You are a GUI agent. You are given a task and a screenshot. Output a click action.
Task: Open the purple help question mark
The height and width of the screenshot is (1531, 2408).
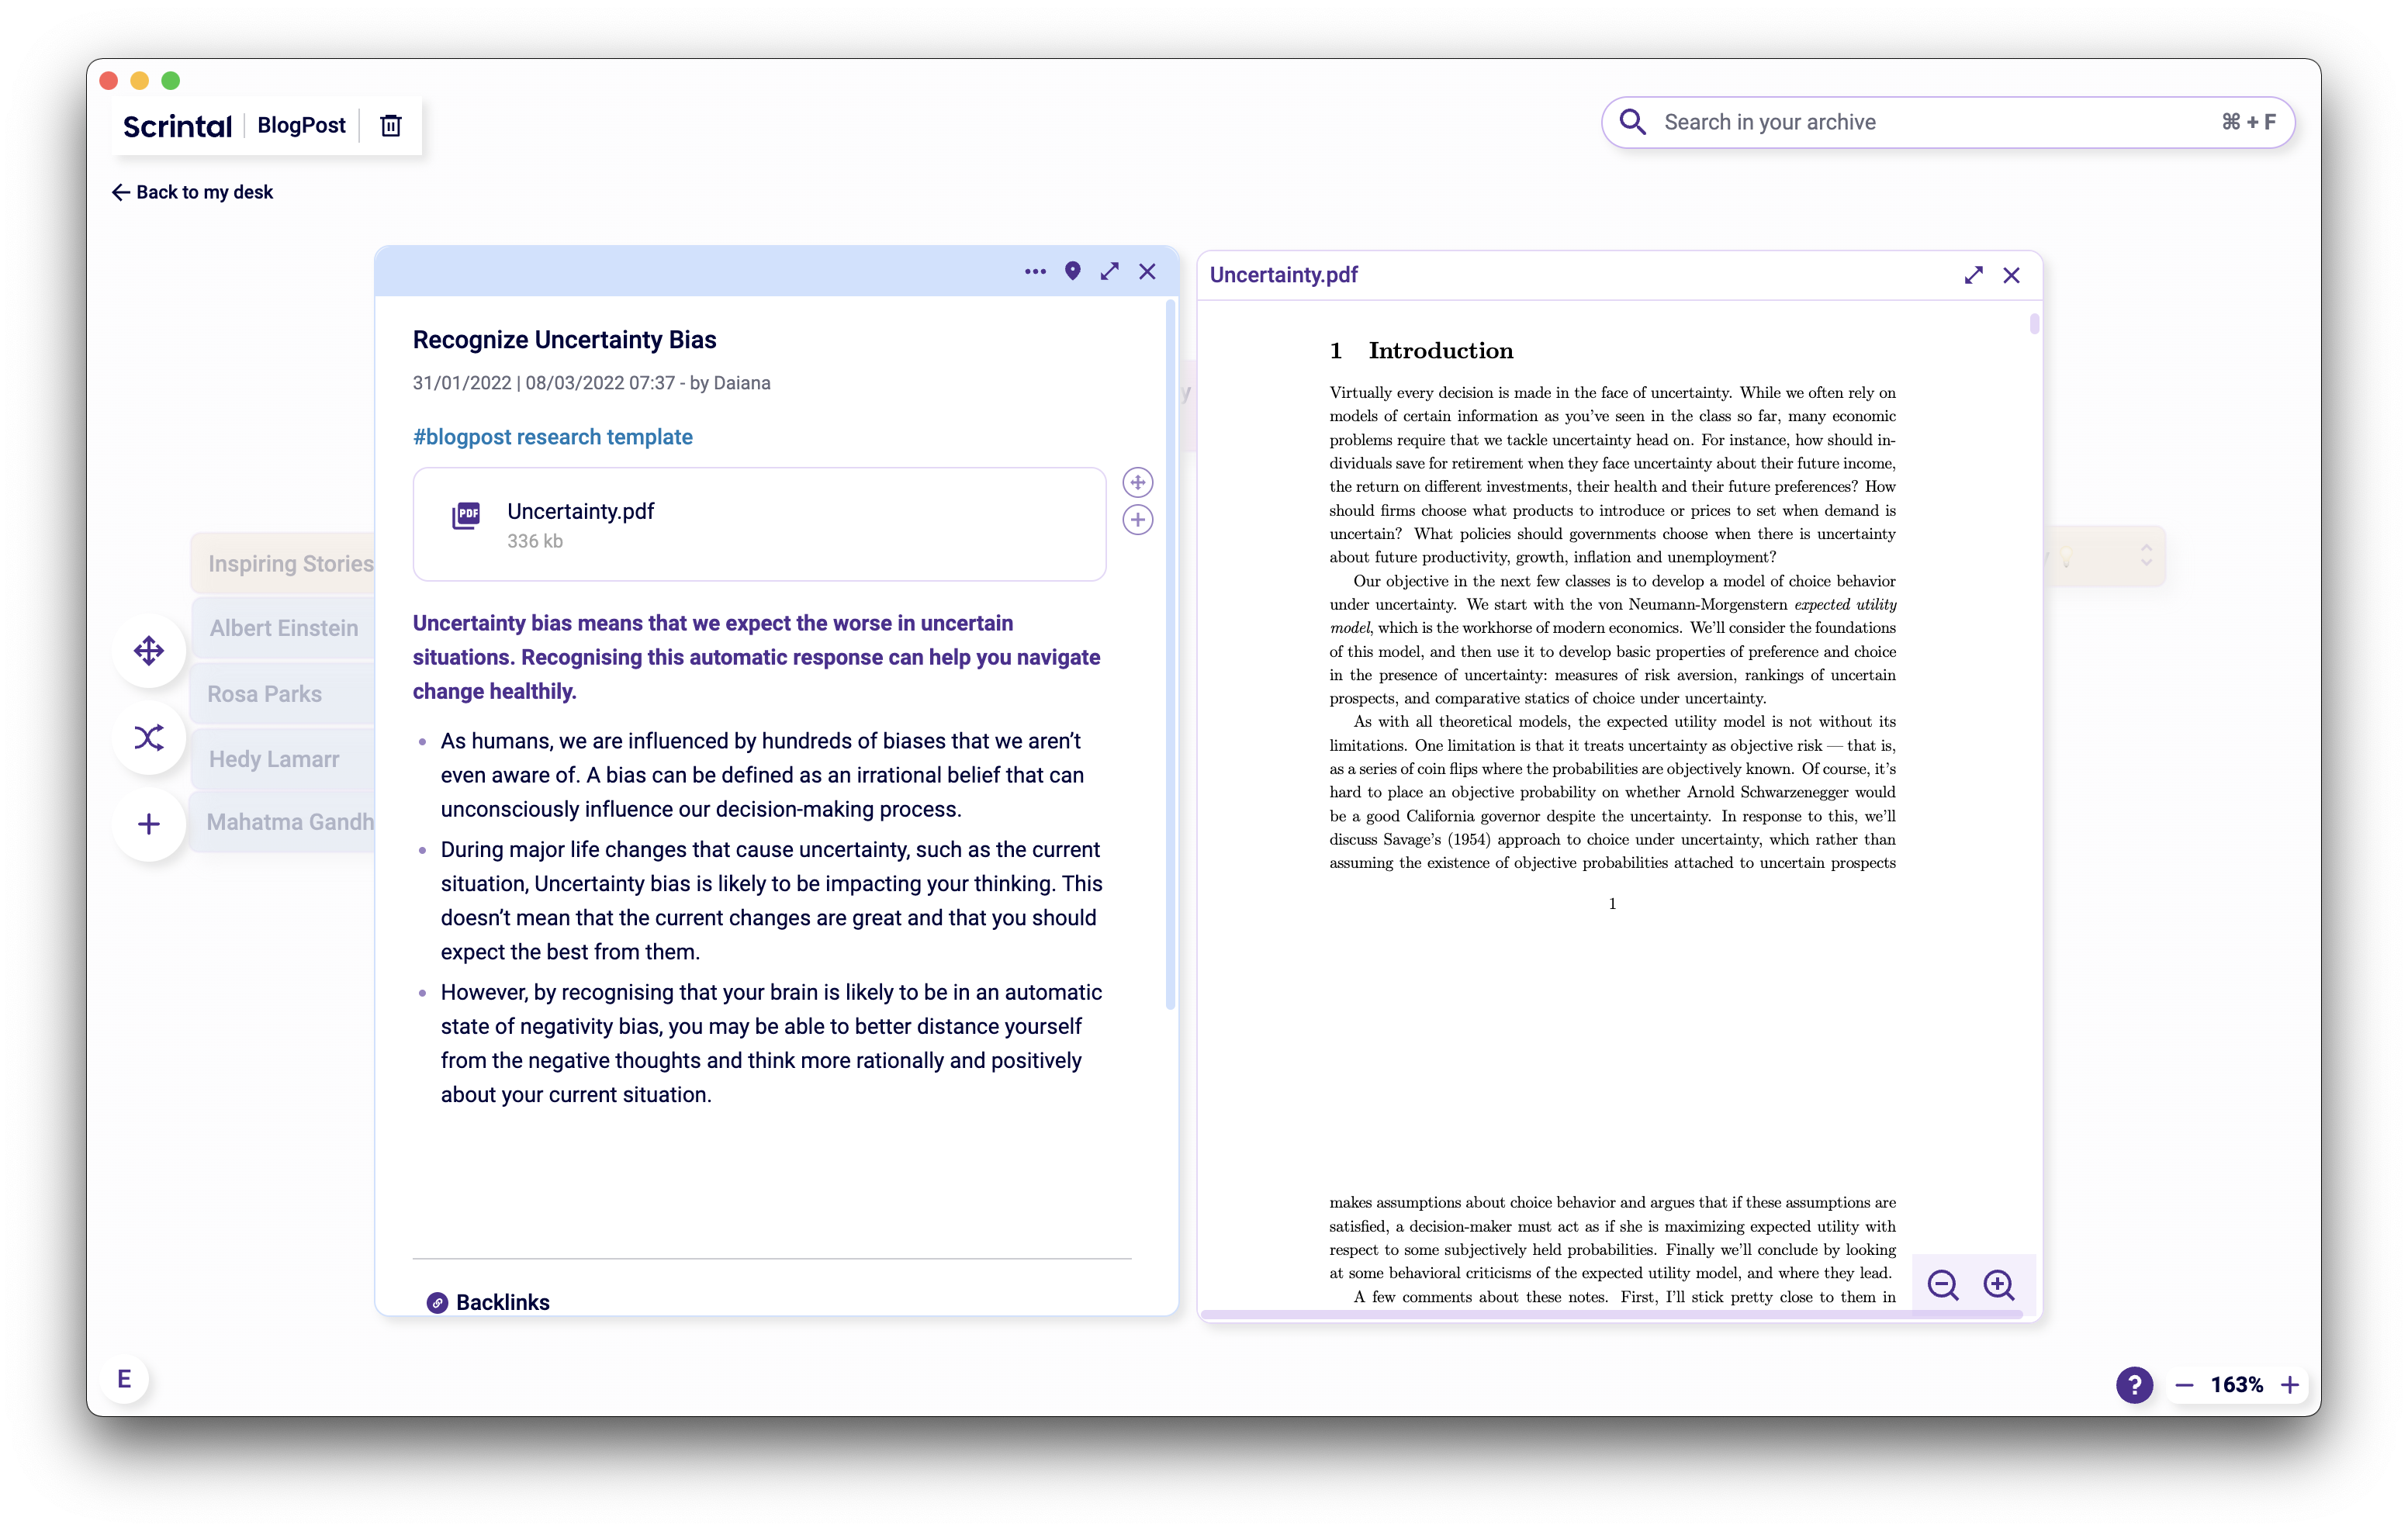click(x=2134, y=1385)
